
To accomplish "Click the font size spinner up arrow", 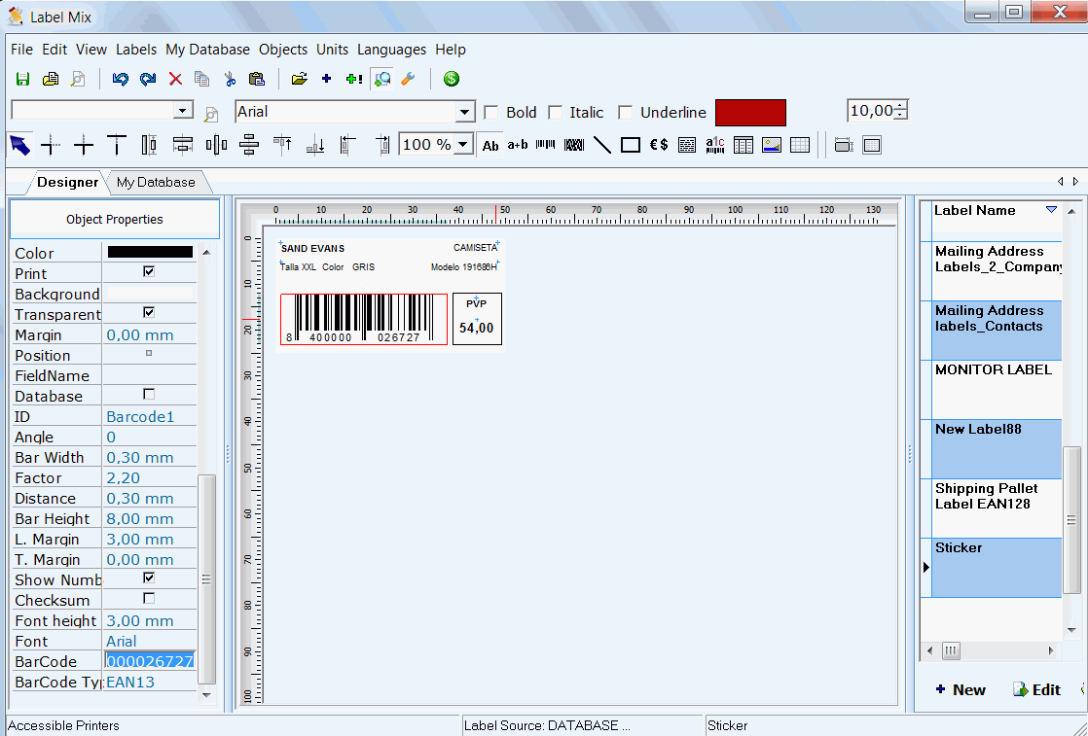I will (x=900, y=106).
